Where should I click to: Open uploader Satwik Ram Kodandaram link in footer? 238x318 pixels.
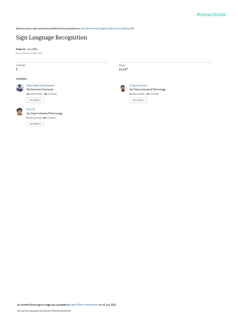pyautogui.click(x=84, y=305)
